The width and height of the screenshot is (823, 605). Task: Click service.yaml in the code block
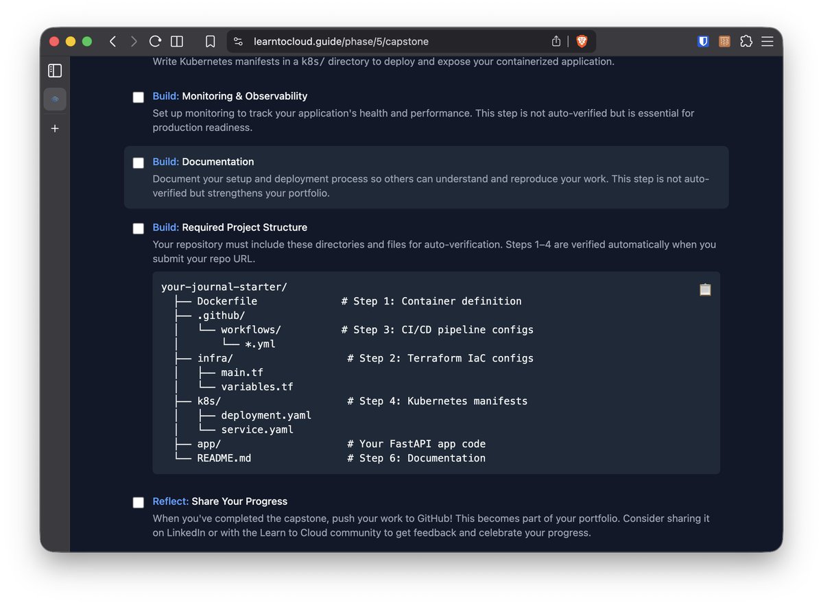tap(257, 430)
